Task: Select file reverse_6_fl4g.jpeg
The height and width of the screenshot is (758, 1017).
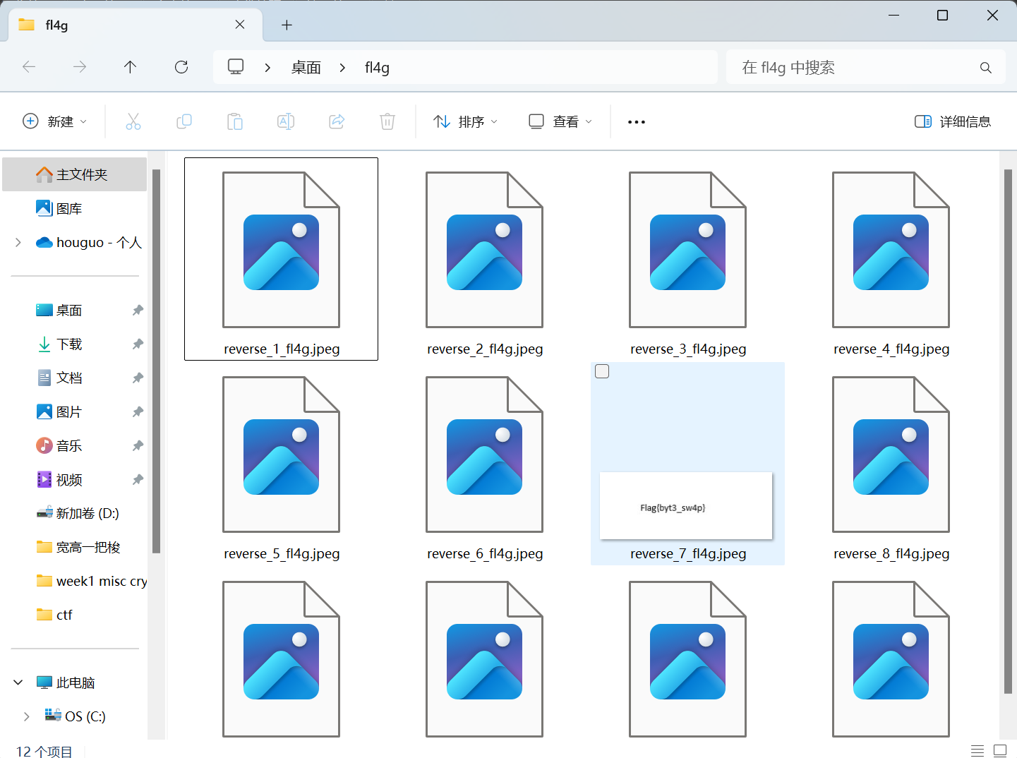Action: (x=484, y=464)
